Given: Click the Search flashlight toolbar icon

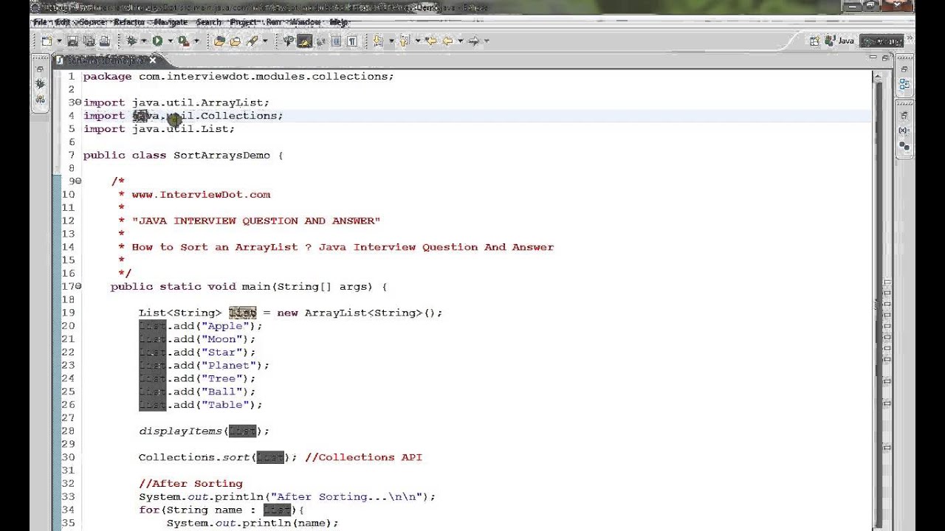Looking at the screenshot, I should (288, 41).
